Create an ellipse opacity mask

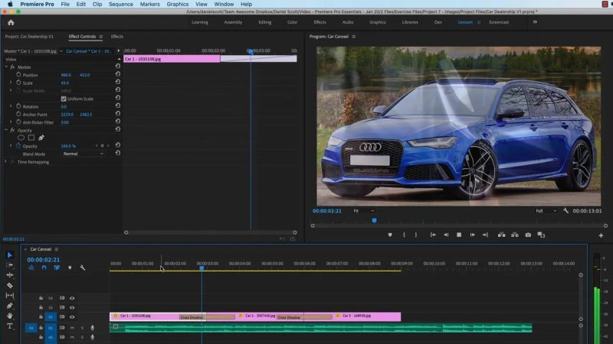[x=21, y=138]
